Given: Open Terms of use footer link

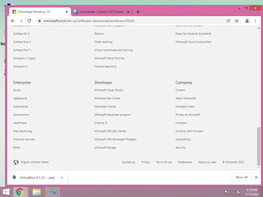Looking at the screenshot, I should (164, 162).
